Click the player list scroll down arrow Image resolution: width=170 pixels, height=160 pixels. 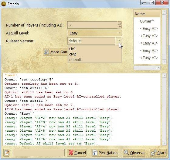click(164, 62)
